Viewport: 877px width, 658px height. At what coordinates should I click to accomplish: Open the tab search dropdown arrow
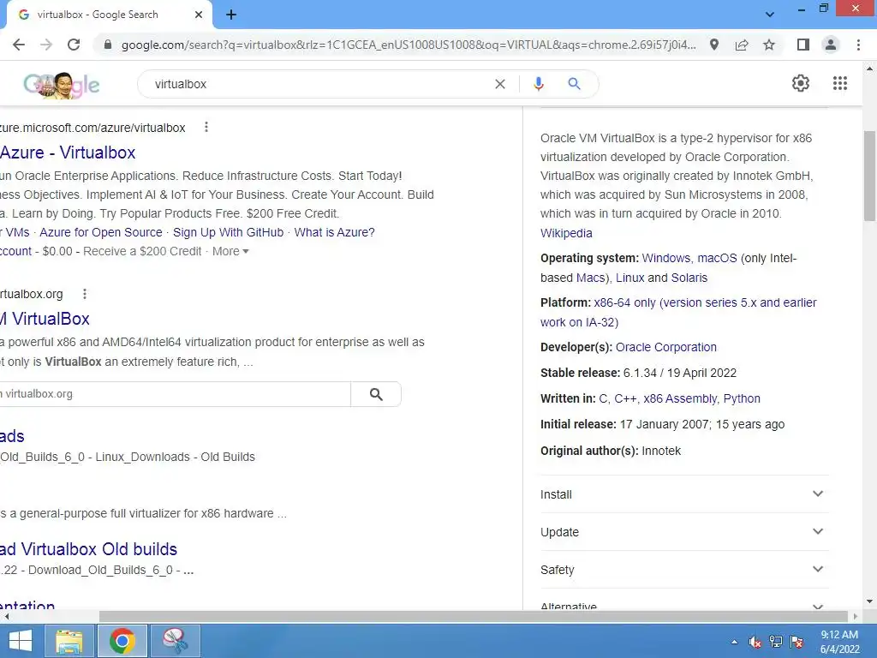770,15
